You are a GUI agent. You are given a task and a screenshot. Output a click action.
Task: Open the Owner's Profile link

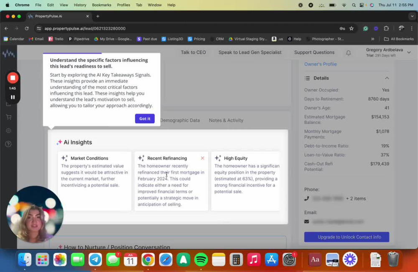pos(321,64)
